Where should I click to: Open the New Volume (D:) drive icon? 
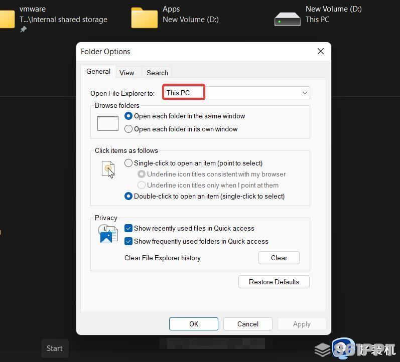pyautogui.click(x=287, y=19)
